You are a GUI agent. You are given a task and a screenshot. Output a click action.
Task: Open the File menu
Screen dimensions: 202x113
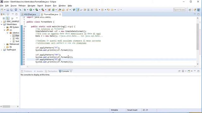pyautogui.click(x=2, y=6)
